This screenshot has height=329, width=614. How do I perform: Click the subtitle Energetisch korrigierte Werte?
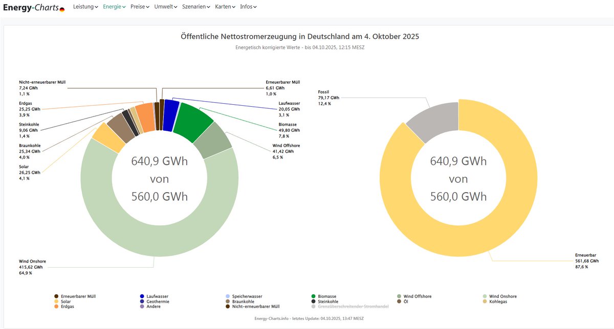coord(300,47)
